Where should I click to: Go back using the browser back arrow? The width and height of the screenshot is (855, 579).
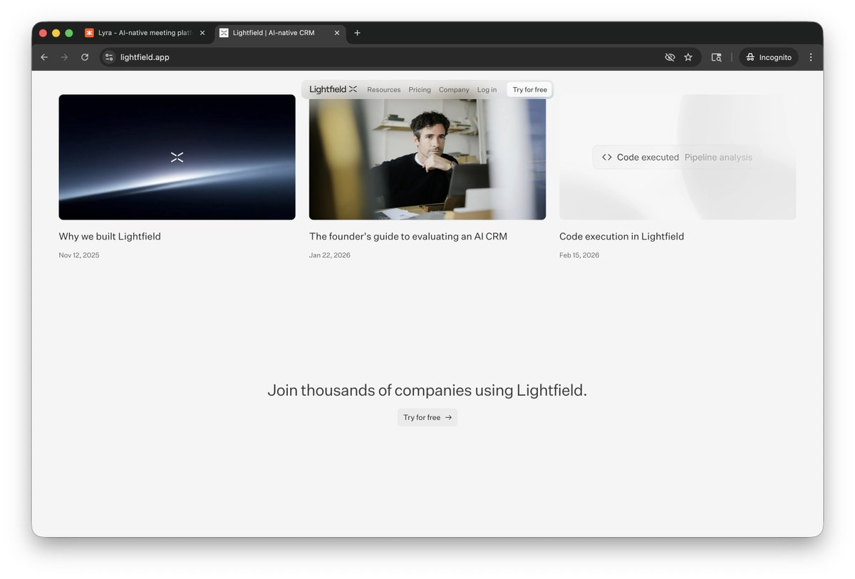pyautogui.click(x=44, y=57)
